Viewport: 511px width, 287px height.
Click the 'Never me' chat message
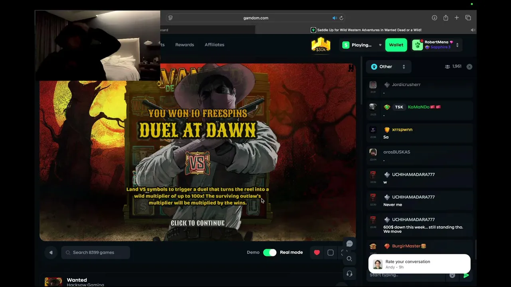click(x=392, y=204)
